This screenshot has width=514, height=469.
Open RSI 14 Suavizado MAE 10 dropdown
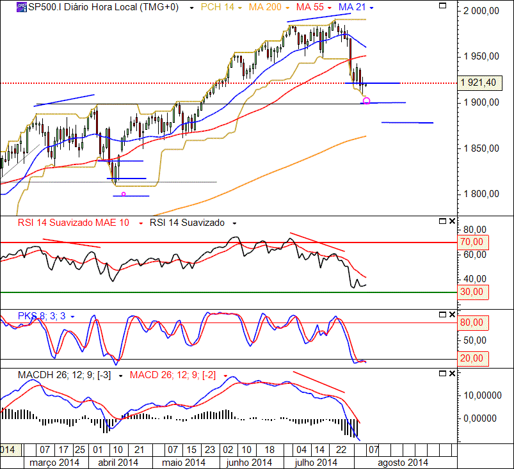click(141, 223)
